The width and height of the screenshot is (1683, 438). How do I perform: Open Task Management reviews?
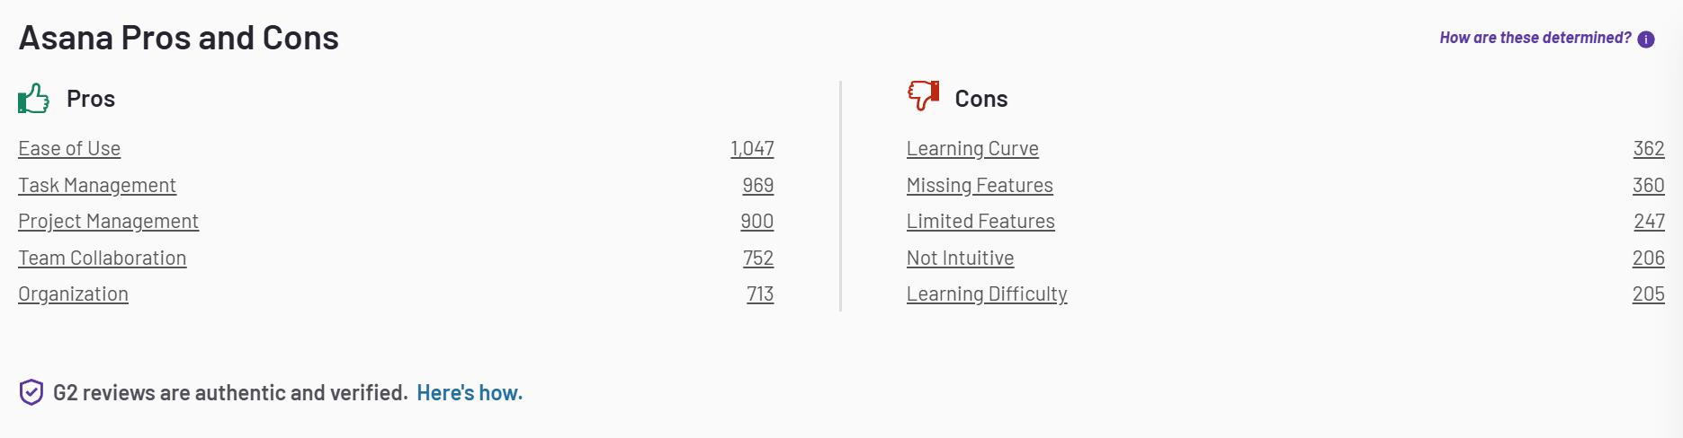(97, 186)
